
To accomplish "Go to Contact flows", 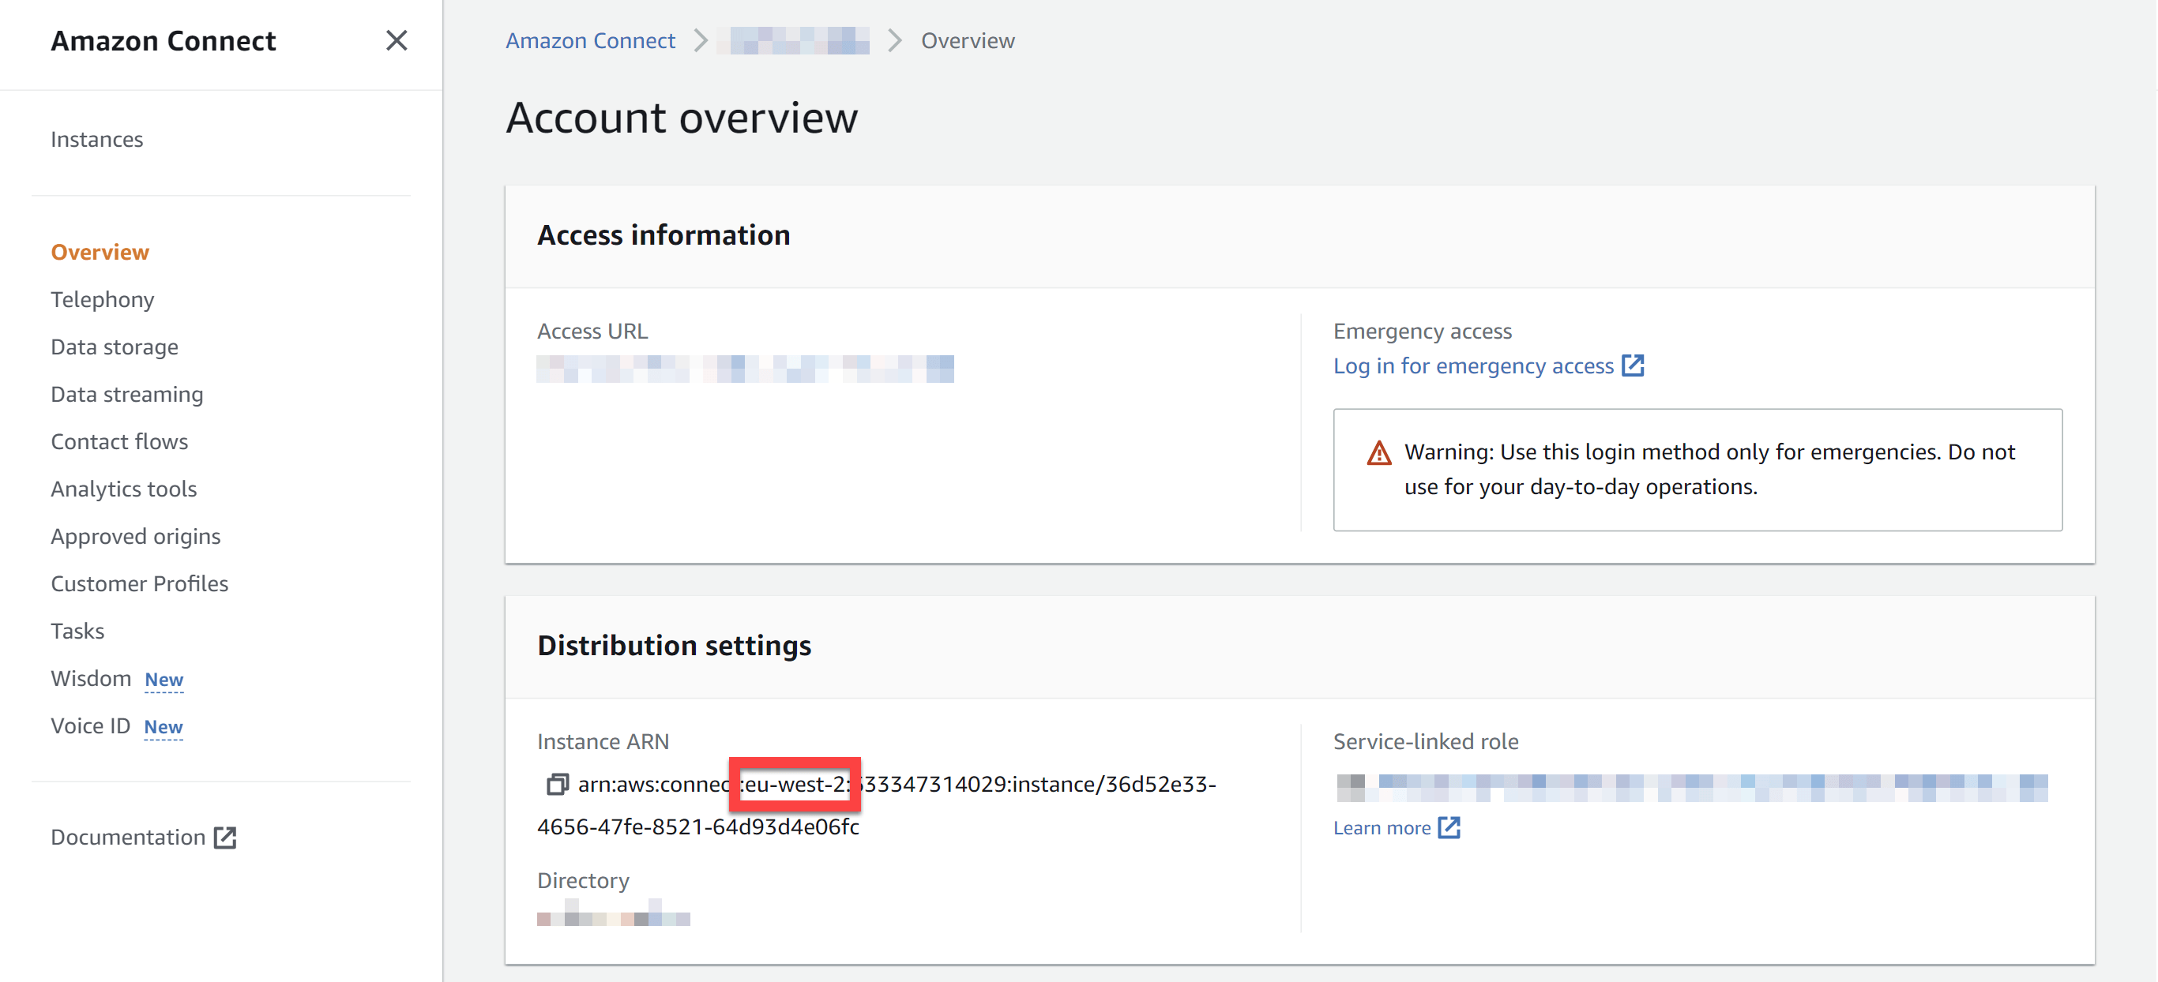I will click(x=120, y=441).
